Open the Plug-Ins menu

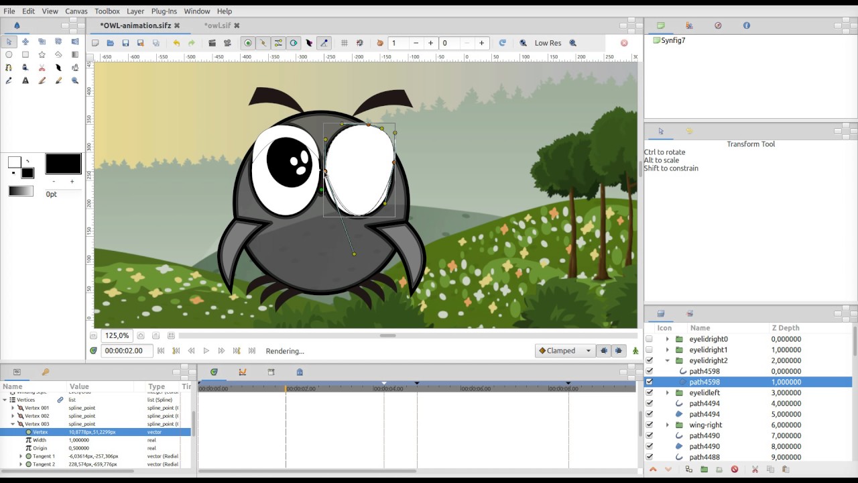tap(164, 11)
